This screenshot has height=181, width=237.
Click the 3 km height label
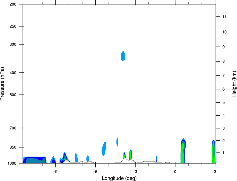click(224, 128)
